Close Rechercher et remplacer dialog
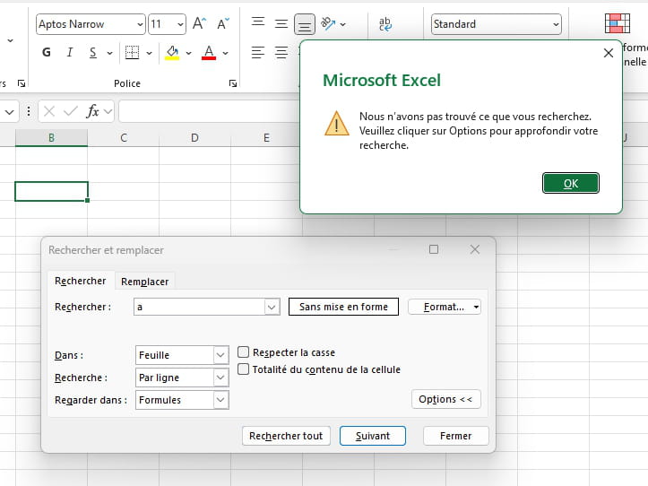Viewport: 648px width, 486px height. click(x=475, y=249)
